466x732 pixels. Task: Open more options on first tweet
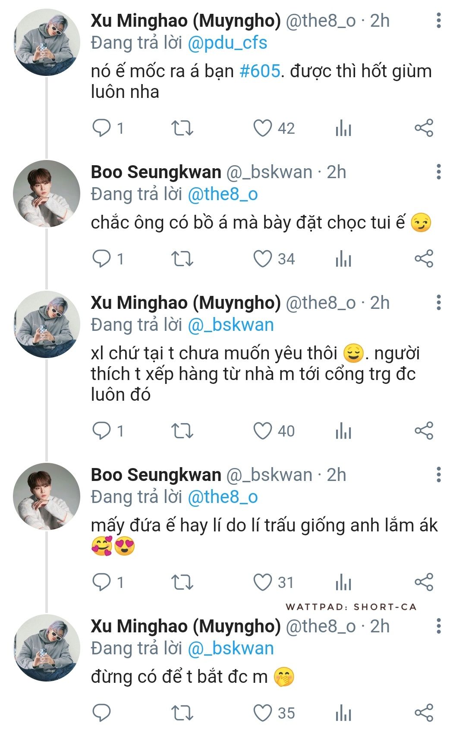click(438, 21)
